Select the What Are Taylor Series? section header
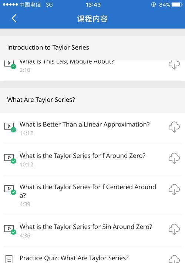The width and height of the screenshot is (185, 263). tap(92, 100)
